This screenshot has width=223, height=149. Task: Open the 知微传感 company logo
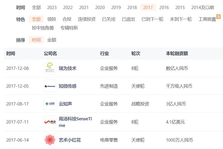tap(50, 86)
